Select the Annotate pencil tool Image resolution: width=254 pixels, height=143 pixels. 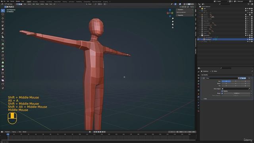(3, 33)
